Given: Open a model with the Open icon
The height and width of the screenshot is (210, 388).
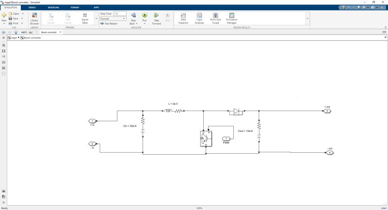Looking at the screenshot, I should (10, 14).
